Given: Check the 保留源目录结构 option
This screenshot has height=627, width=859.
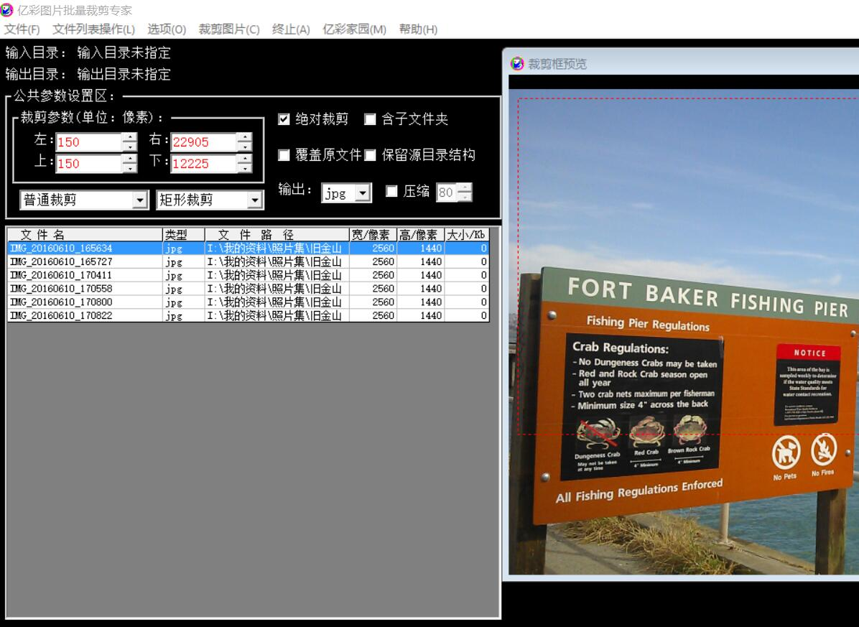Looking at the screenshot, I should [x=370, y=155].
